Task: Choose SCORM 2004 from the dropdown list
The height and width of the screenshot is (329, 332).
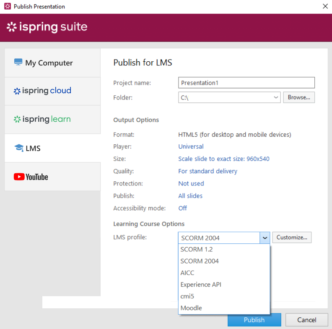Action: click(224, 261)
